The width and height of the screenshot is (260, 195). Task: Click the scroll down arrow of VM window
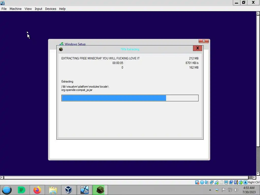click(258, 174)
